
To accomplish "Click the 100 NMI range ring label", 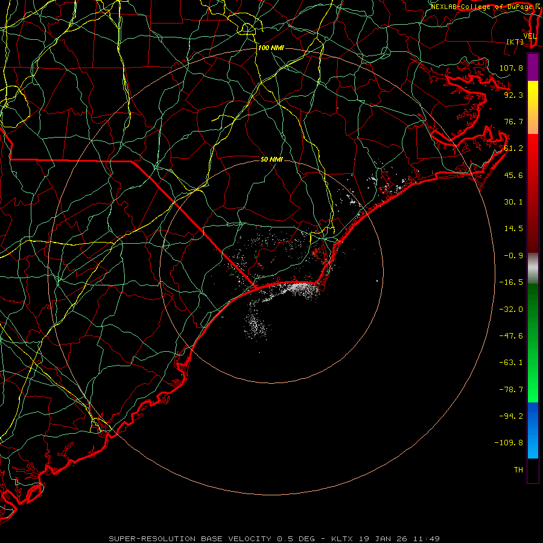I will click(x=271, y=48).
